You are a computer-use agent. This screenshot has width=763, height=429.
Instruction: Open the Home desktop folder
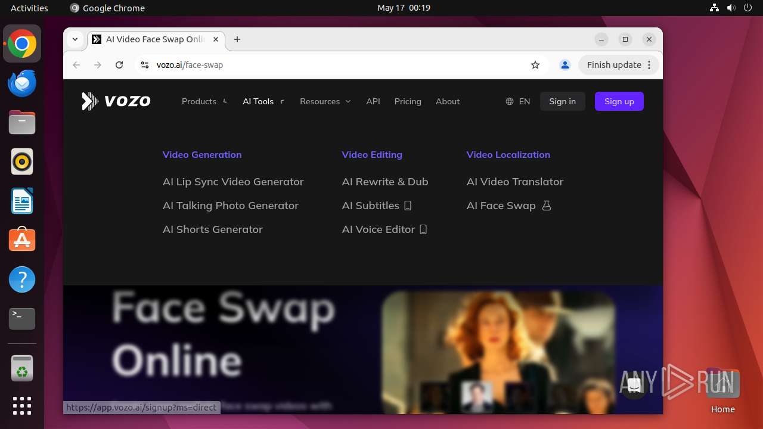coord(722,391)
